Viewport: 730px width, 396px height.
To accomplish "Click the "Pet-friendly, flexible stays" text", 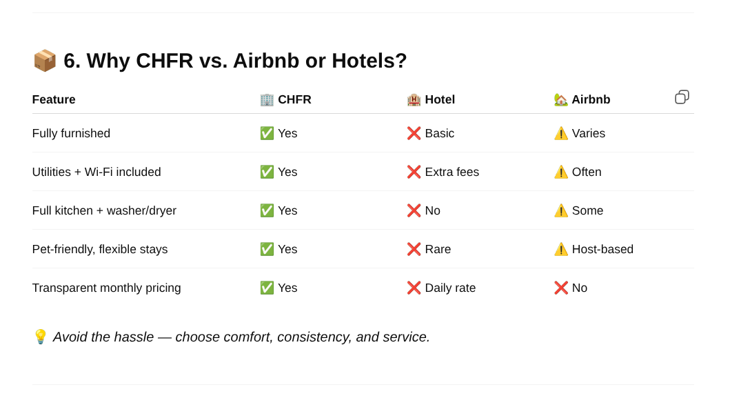I will pyautogui.click(x=100, y=249).
